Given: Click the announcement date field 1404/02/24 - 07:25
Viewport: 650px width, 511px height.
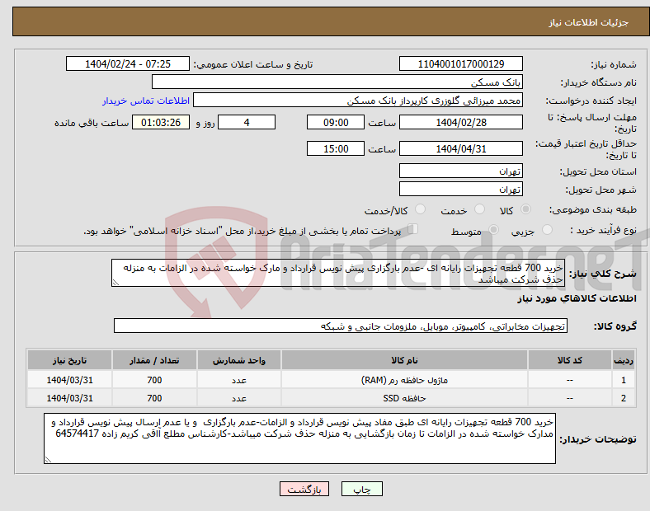Looking at the screenshot, I should click(128, 63).
